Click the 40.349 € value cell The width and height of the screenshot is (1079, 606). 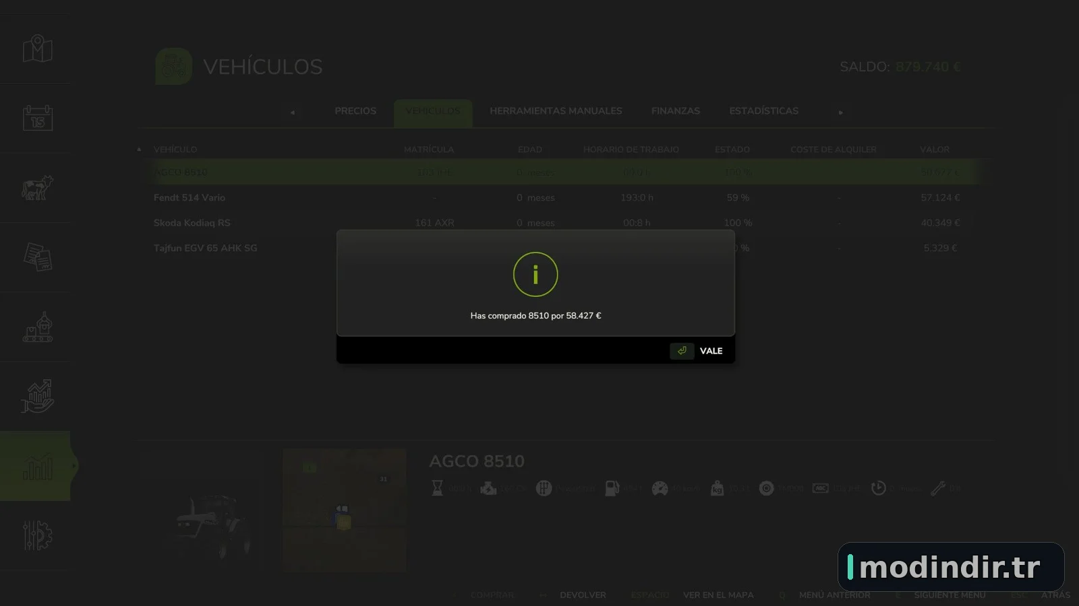(x=940, y=223)
